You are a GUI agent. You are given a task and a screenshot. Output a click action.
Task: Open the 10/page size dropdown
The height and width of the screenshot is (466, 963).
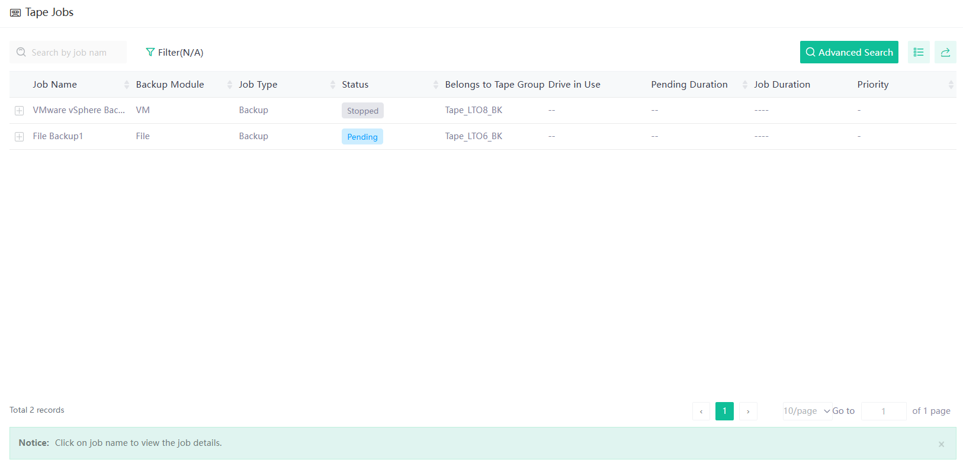point(807,411)
